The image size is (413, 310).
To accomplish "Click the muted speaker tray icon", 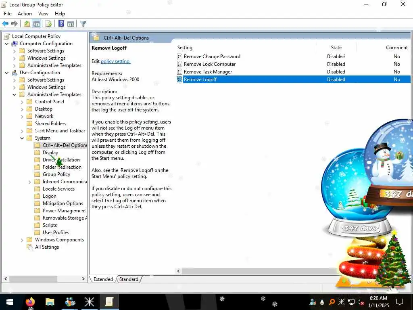I will coord(361,302).
